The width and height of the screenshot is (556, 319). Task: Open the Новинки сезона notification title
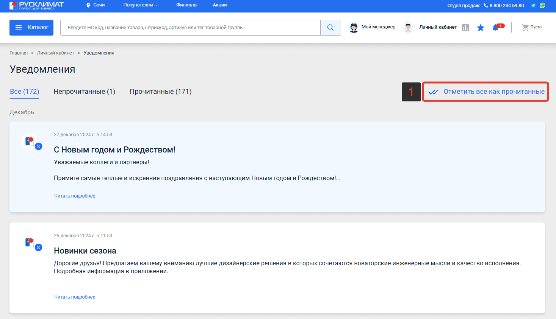(85, 251)
